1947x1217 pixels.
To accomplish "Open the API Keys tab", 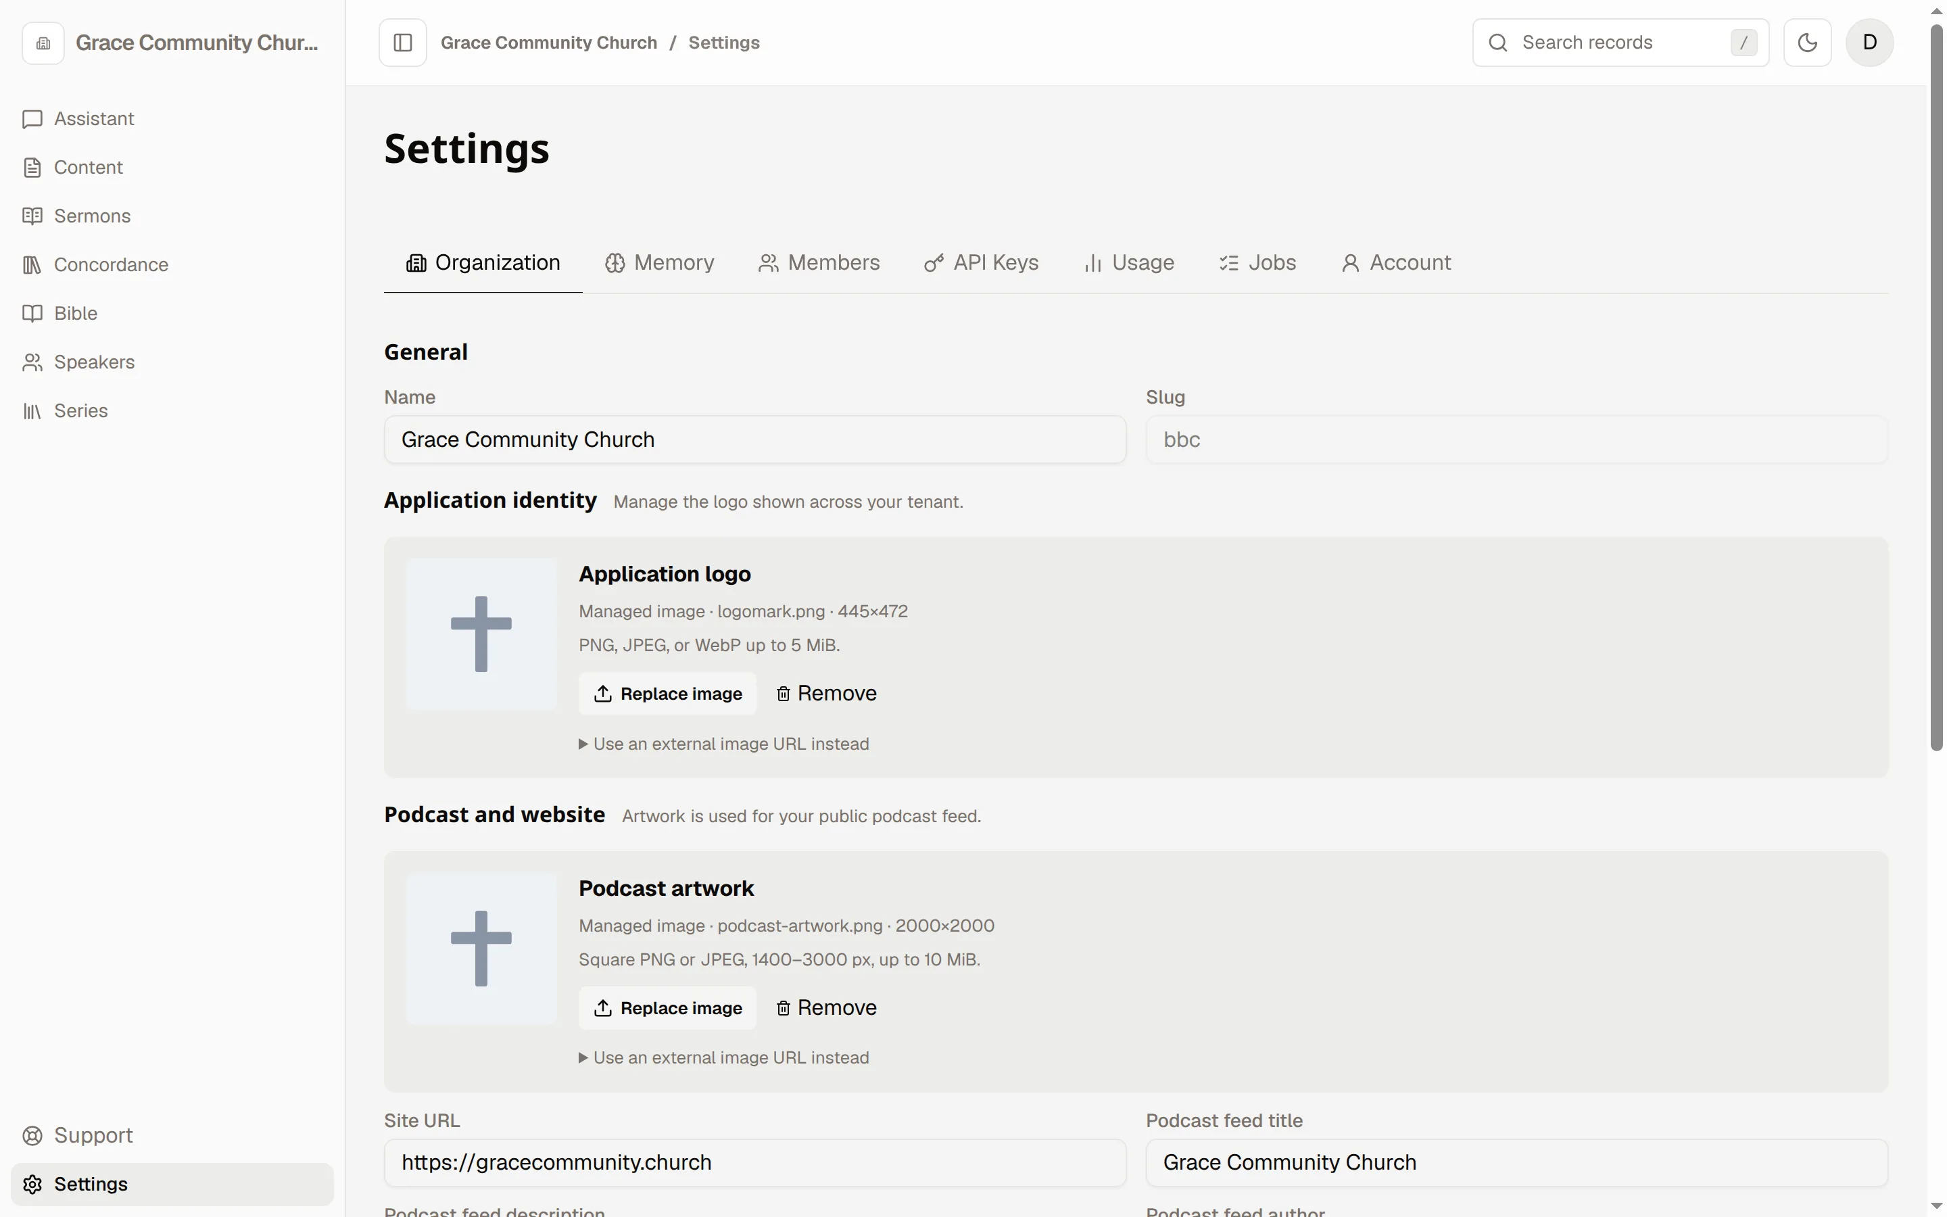I will [981, 262].
